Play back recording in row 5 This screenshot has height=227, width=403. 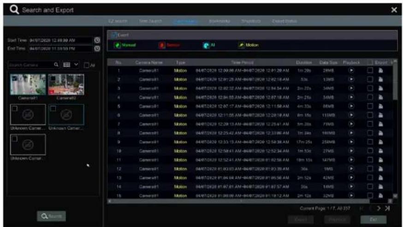pyautogui.click(x=351, y=106)
